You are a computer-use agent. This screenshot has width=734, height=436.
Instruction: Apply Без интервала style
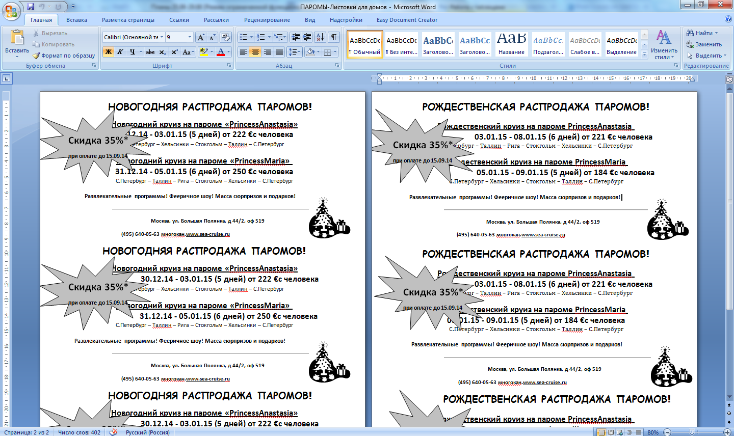coord(402,44)
